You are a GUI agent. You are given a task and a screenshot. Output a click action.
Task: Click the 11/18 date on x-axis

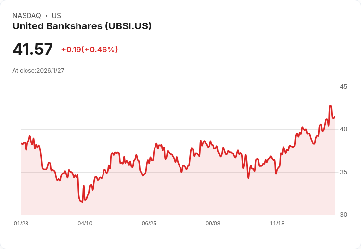coord(277,224)
